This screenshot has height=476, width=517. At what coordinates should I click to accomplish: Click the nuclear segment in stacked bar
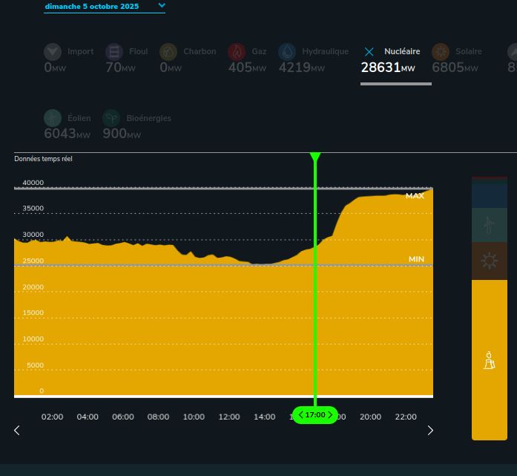point(490,360)
